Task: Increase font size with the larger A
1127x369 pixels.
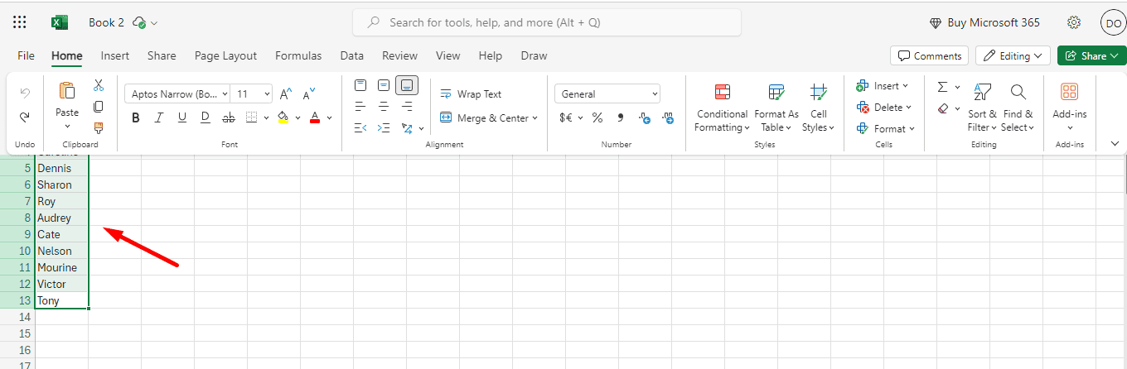Action: (x=285, y=94)
